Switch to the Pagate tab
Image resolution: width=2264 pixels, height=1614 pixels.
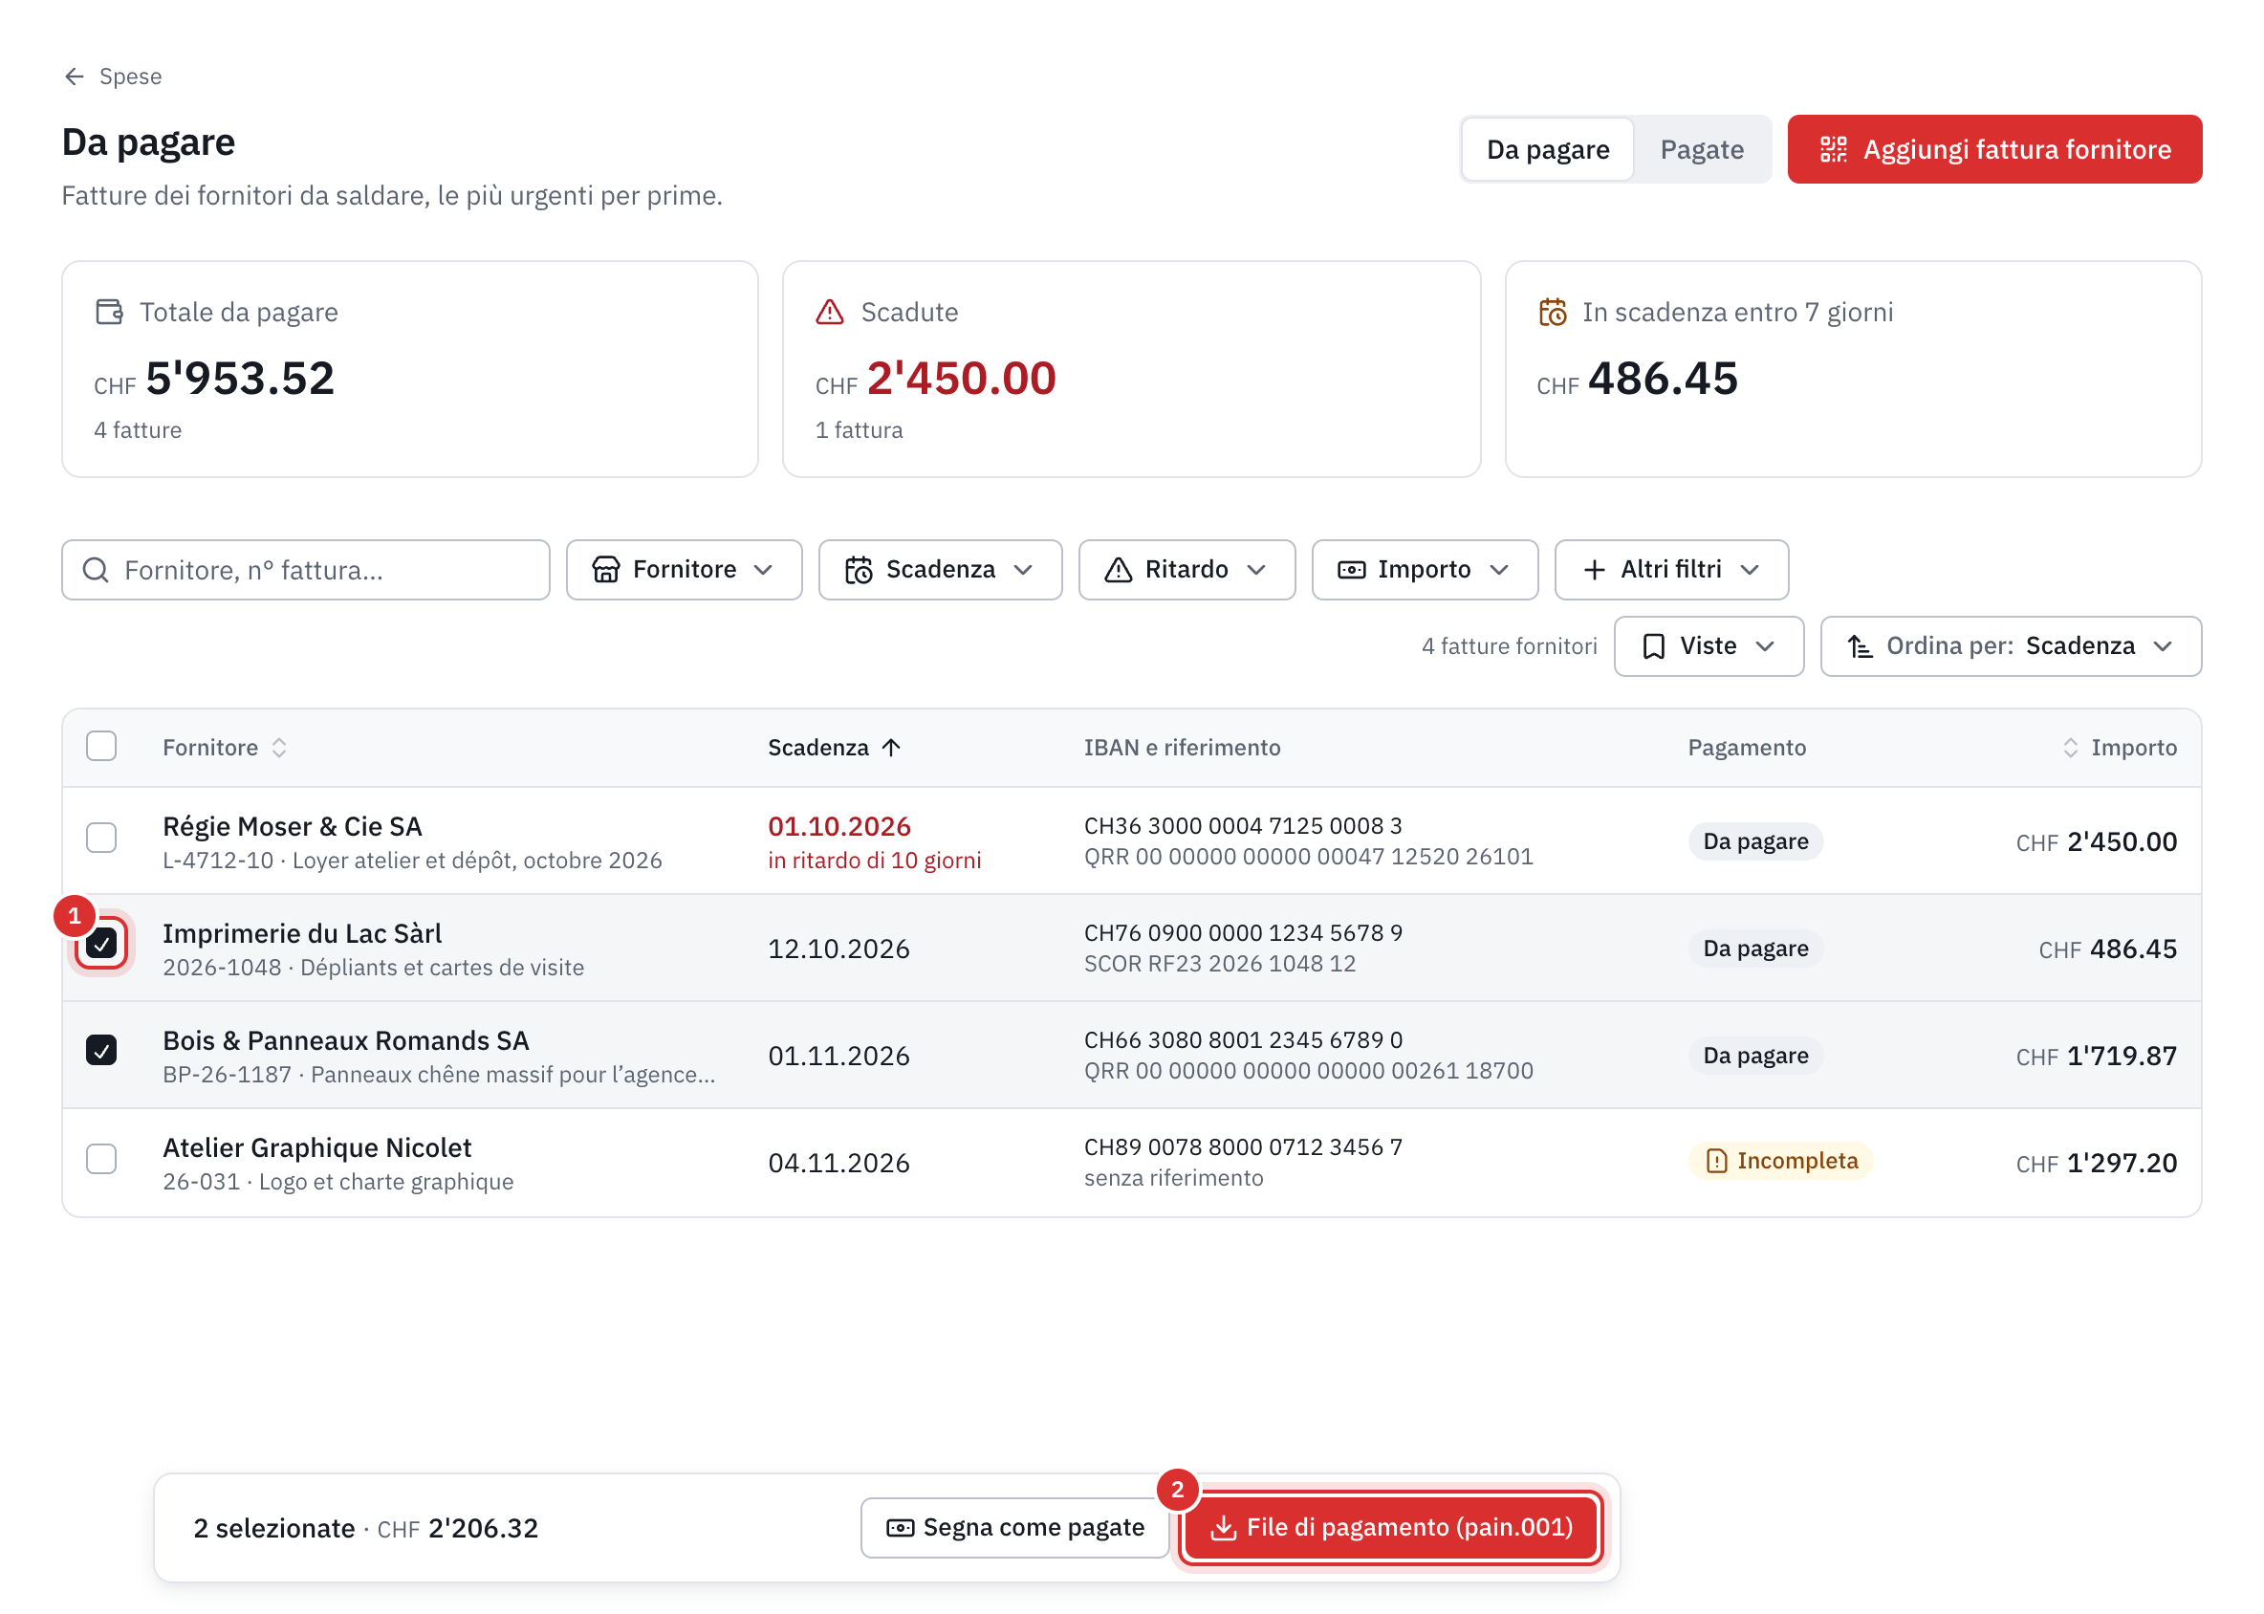point(1702,149)
